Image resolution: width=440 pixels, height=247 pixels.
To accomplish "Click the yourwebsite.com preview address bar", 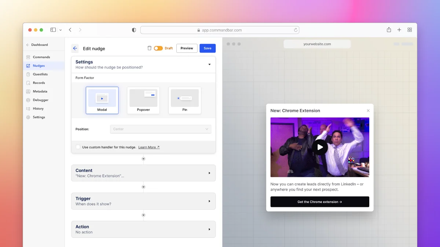I will pyautogui.click(x=317, y=44).
